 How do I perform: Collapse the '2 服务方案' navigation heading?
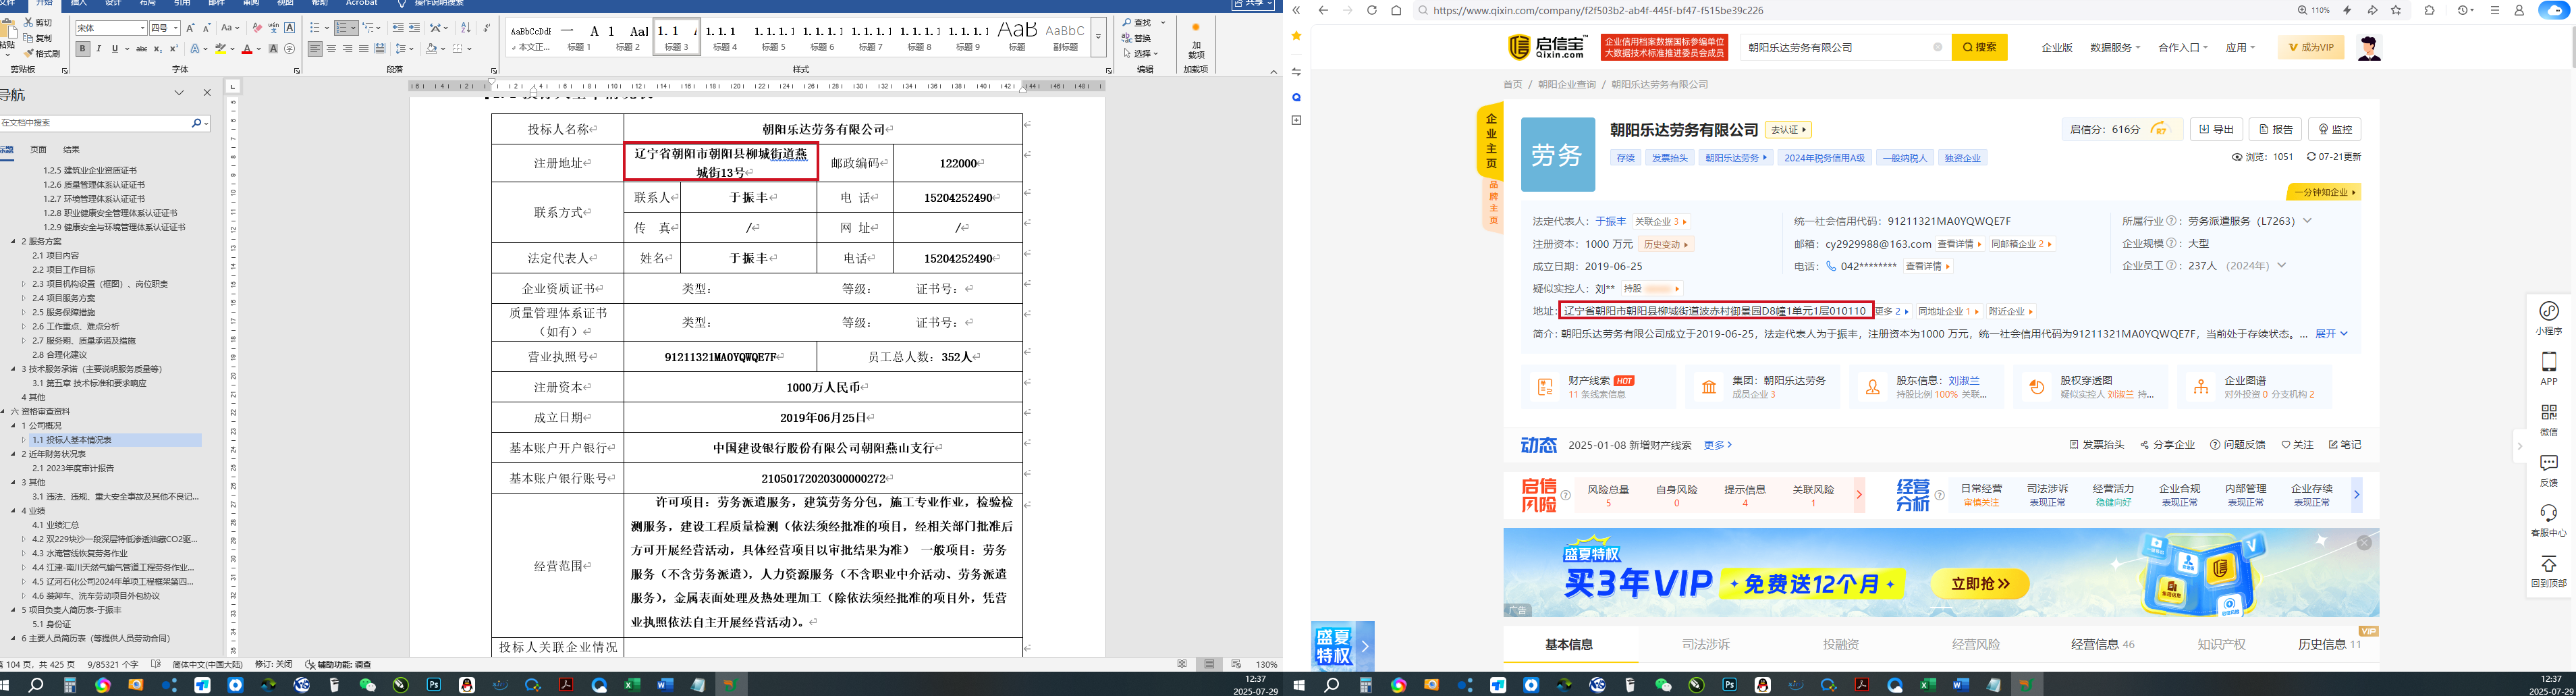pos(14,242)
